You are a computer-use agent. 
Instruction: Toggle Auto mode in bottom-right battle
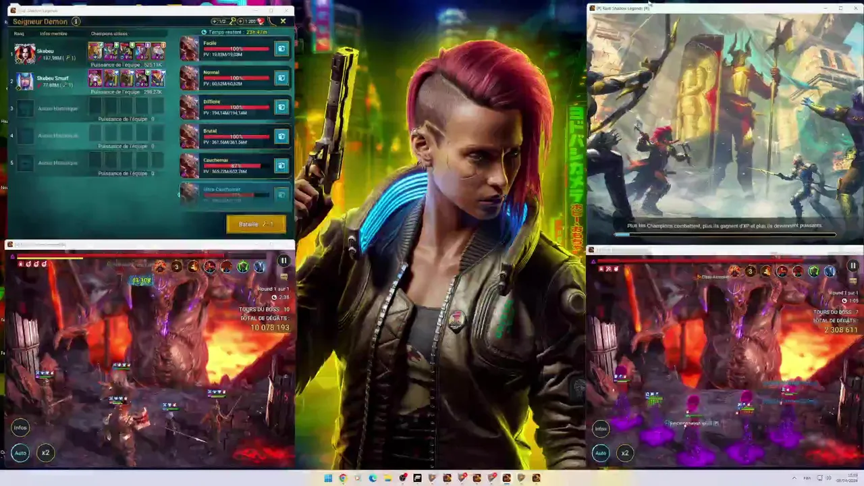coord(601,453)
